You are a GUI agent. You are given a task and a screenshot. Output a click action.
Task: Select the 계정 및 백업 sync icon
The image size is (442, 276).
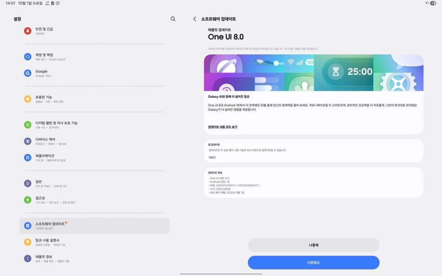[28, 57]
